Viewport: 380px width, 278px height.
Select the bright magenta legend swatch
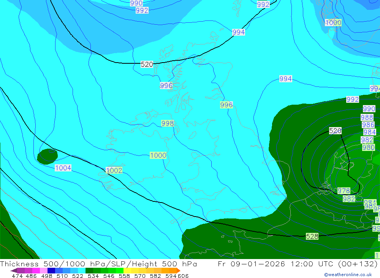[x=36, y=270]
